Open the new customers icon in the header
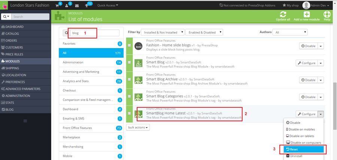337x160 pixels. [x=67, y=6]
